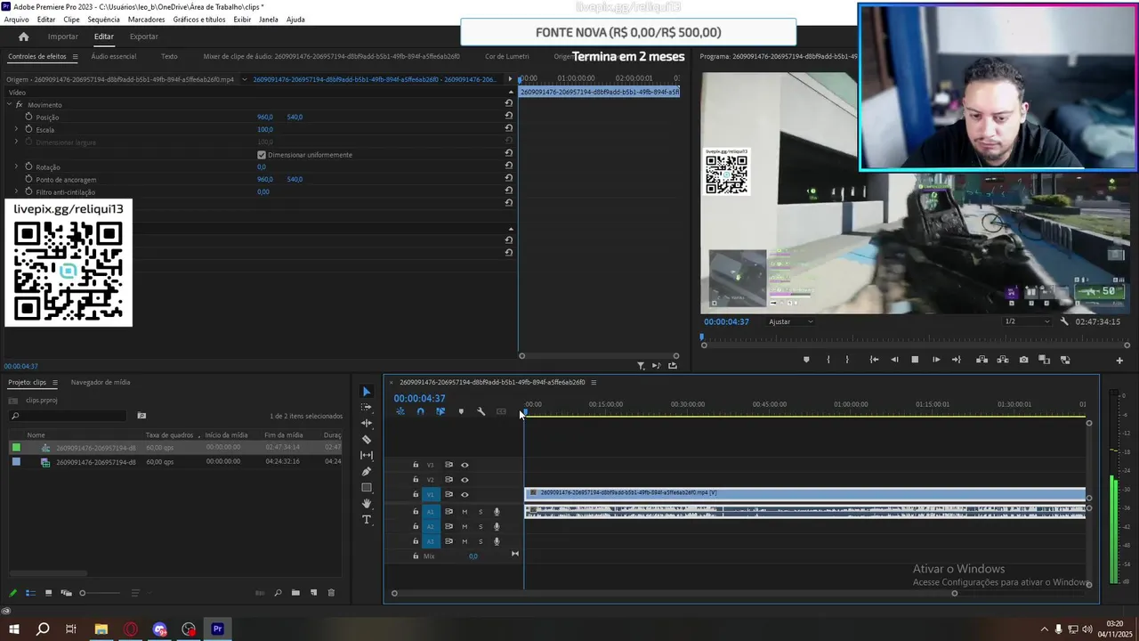Click the Lift button in Program monitor
Image resolution: width=1139 pixels, height=641 pixels.
point(981,360)
